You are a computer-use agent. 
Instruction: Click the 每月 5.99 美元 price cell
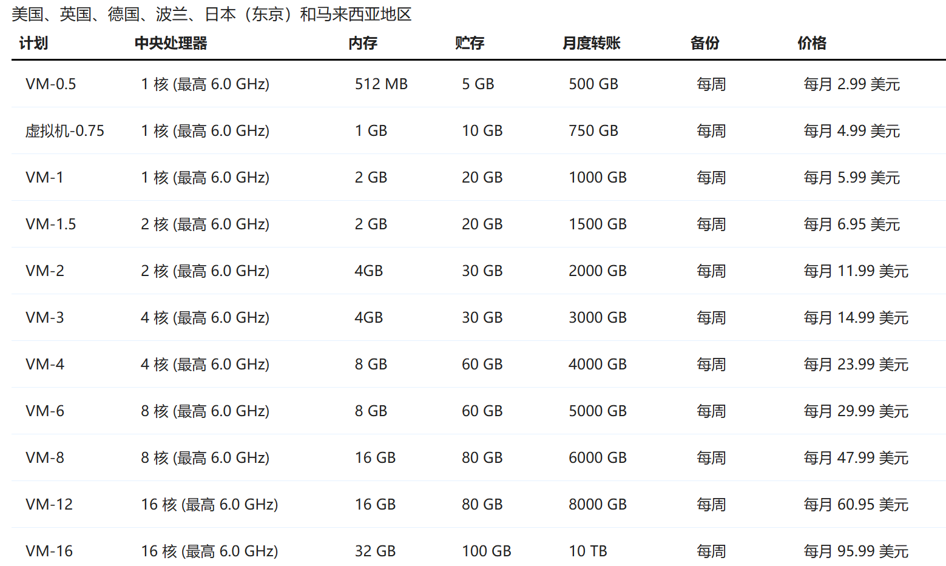851,178
